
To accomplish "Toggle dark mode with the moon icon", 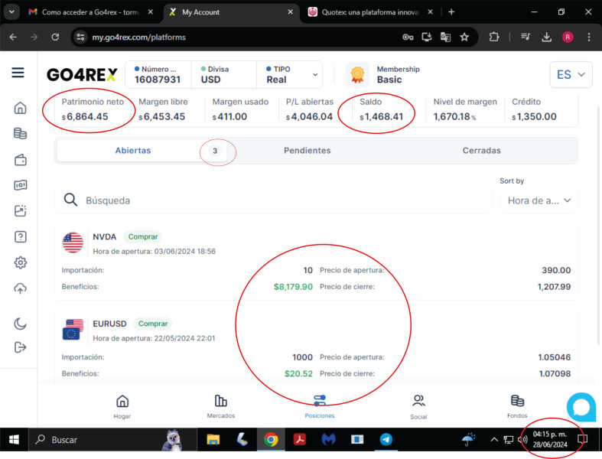I will click(x=20, y=324).
